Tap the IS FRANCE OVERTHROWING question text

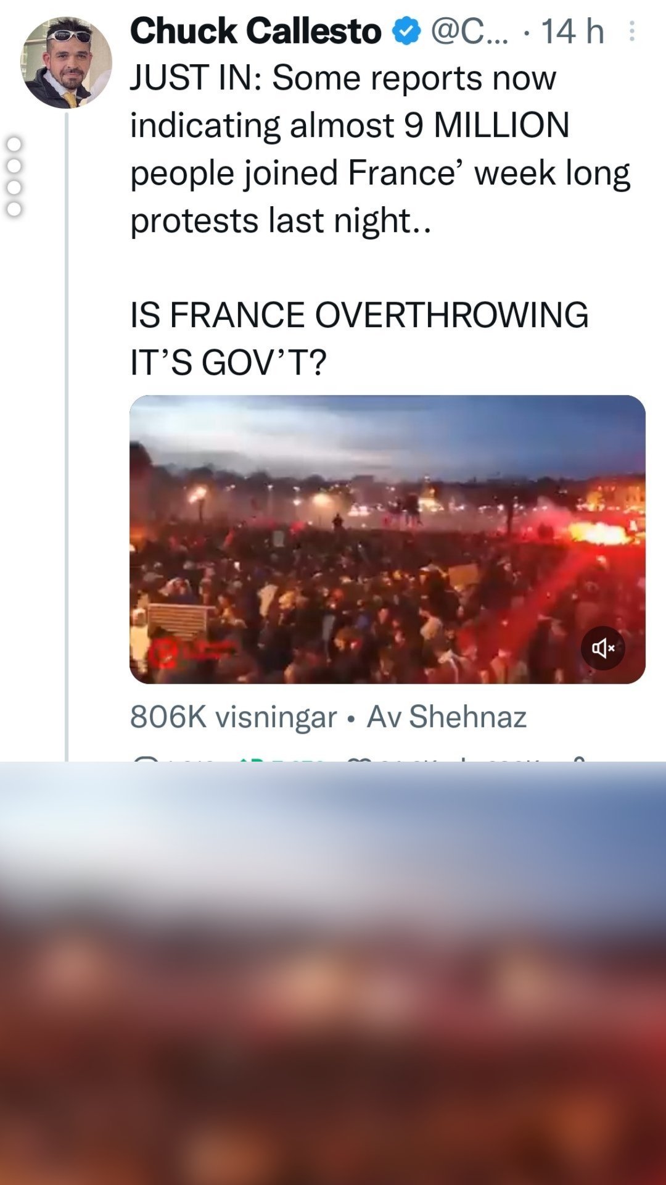[359, 338]
